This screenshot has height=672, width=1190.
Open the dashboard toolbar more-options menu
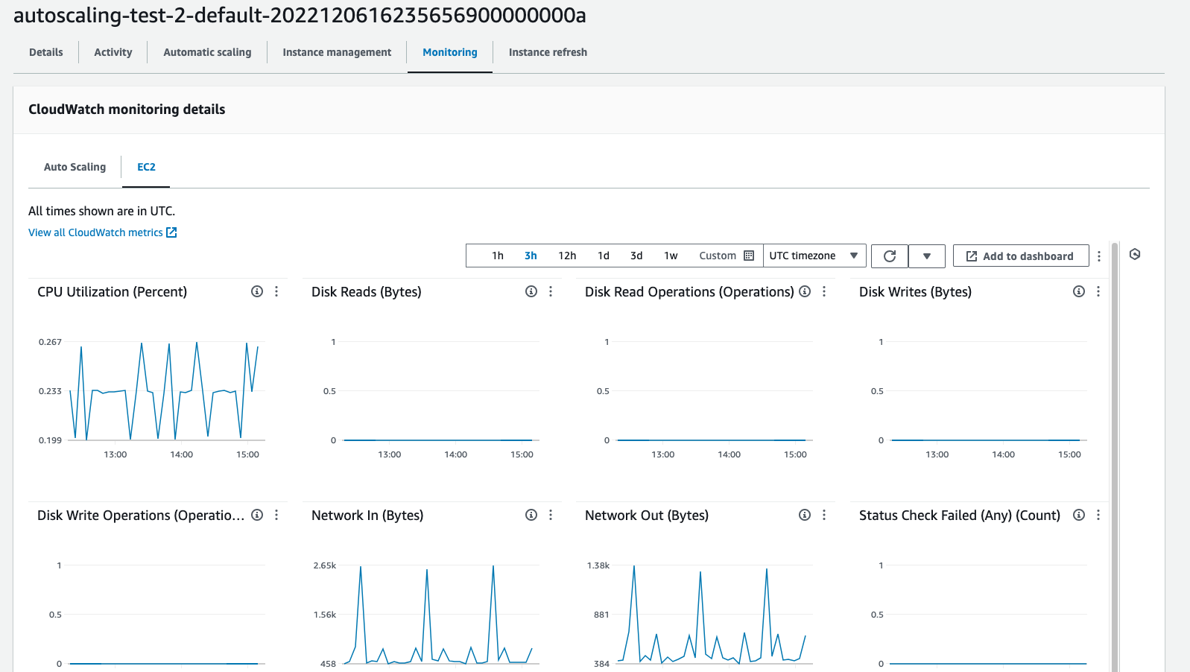pyautogui.click(x=1099, y=256)
